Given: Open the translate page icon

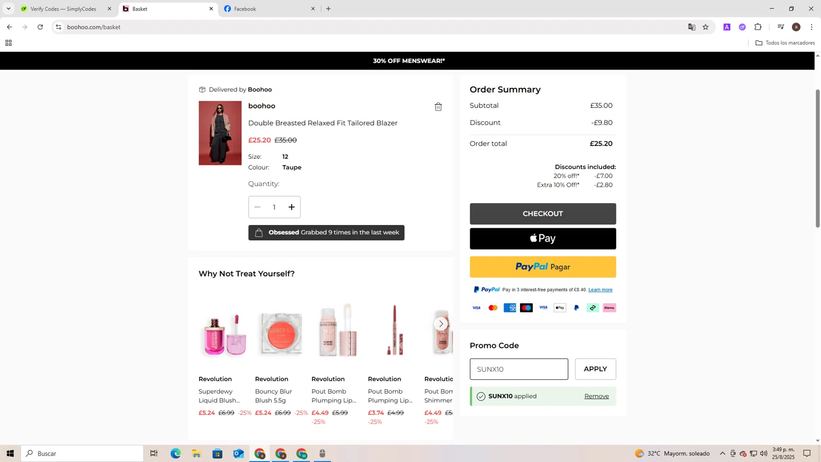Looking at the screenshot, I should click(692, 27).
